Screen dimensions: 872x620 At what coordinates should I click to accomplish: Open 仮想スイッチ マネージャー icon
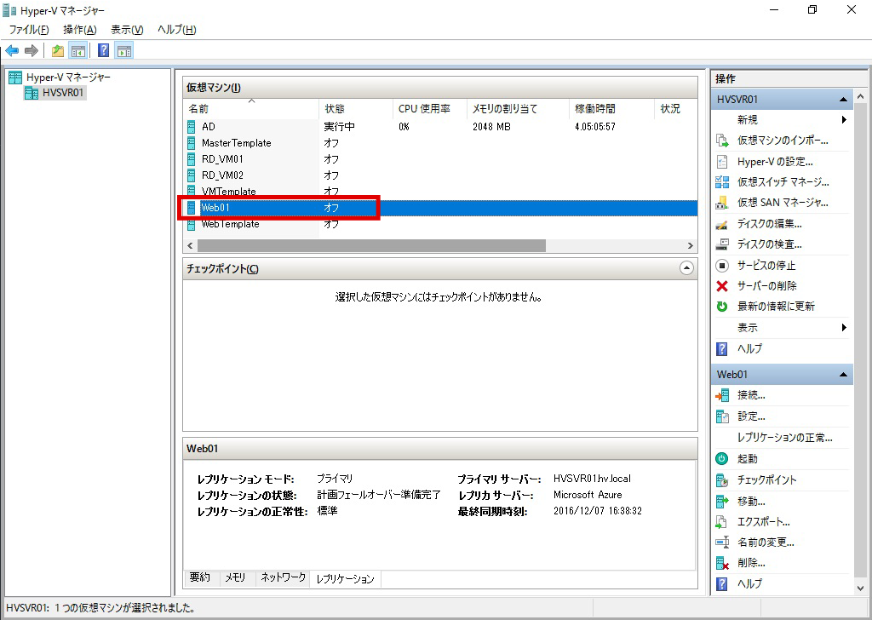(x=722, y=182)
